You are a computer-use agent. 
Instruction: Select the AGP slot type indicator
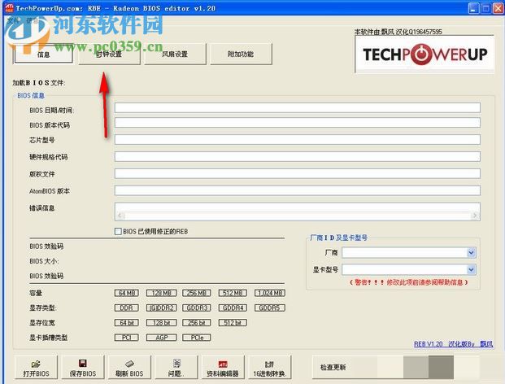point(161,338)
